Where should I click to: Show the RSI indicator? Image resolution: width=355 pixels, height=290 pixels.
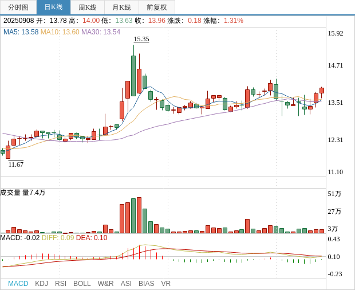tap(61, 284)
